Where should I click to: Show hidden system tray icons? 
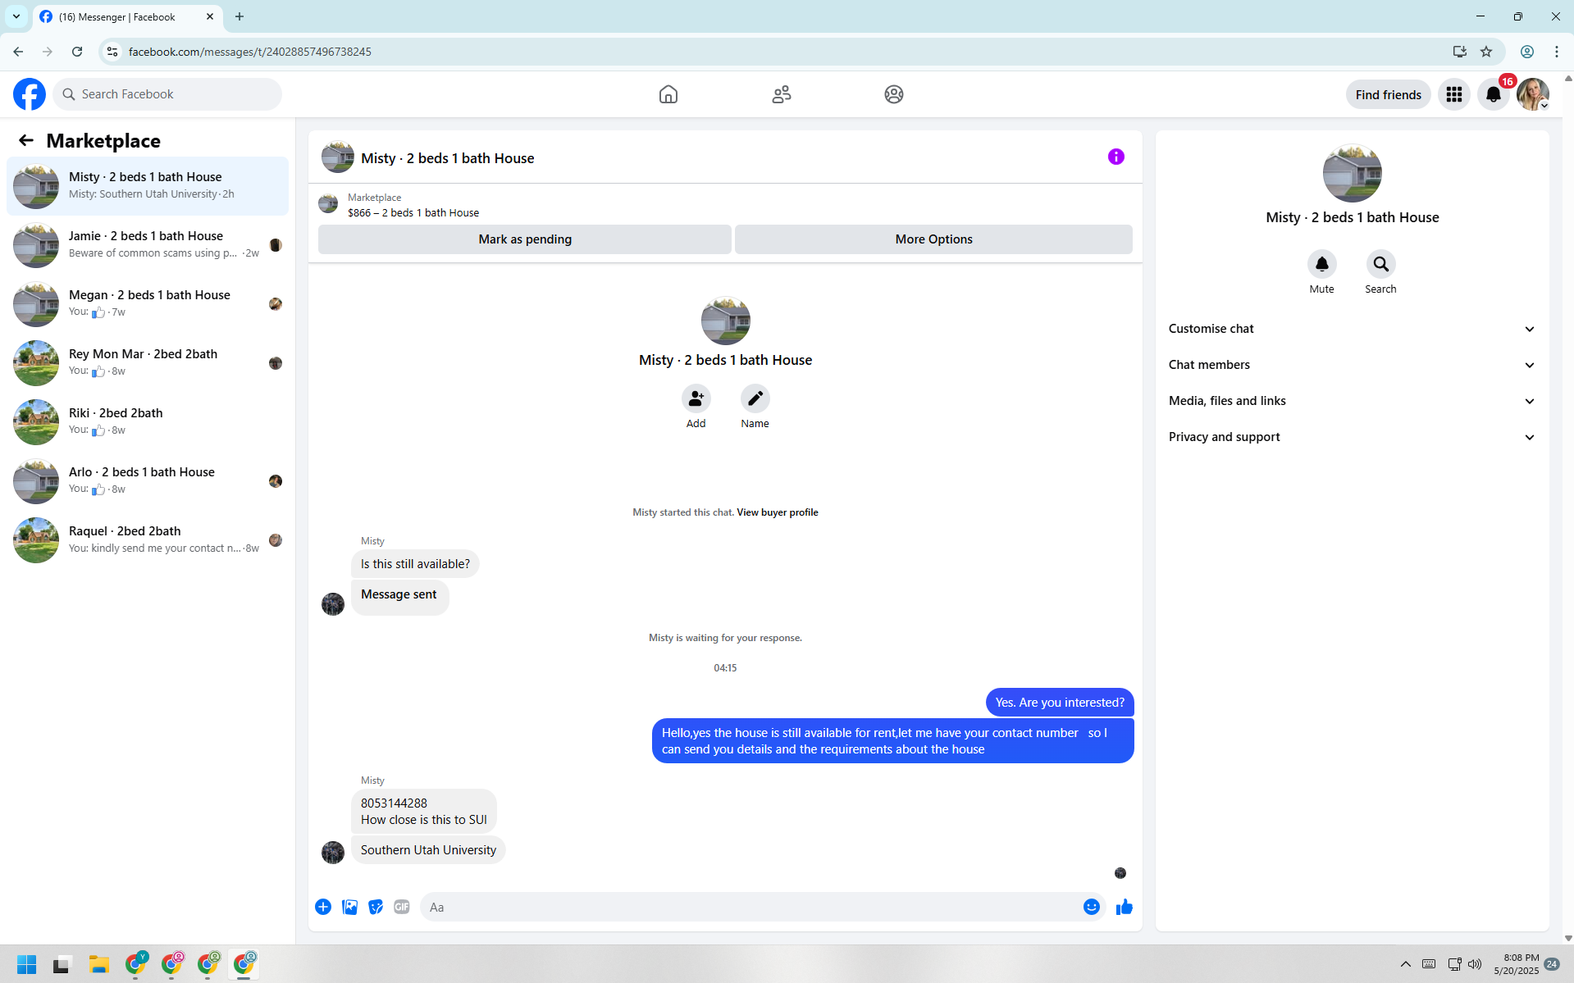click(x=1406, y=964)
